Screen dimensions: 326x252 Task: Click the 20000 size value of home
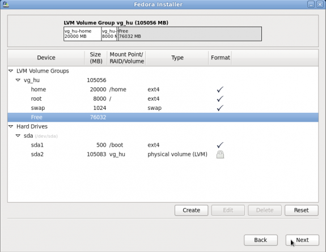coord(98,89)
